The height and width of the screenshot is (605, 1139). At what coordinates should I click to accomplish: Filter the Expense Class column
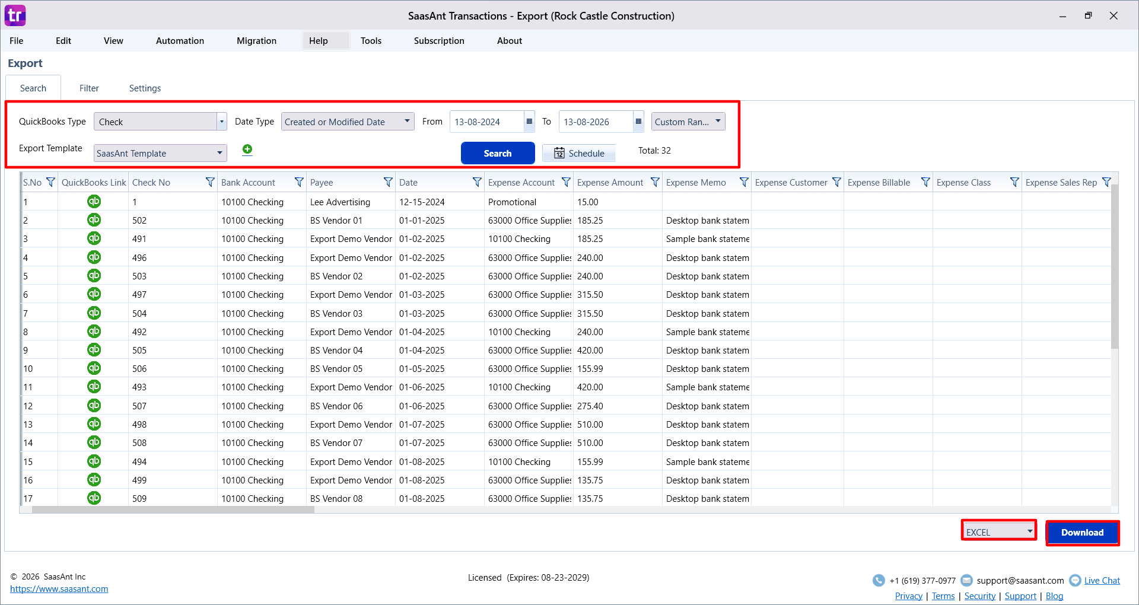point(1014,182)
